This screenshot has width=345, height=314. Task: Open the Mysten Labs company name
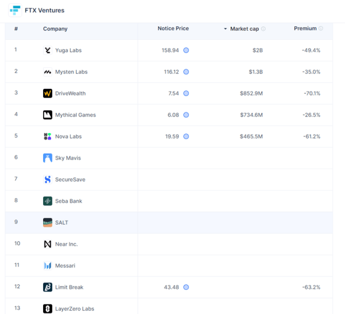(71, 72)
